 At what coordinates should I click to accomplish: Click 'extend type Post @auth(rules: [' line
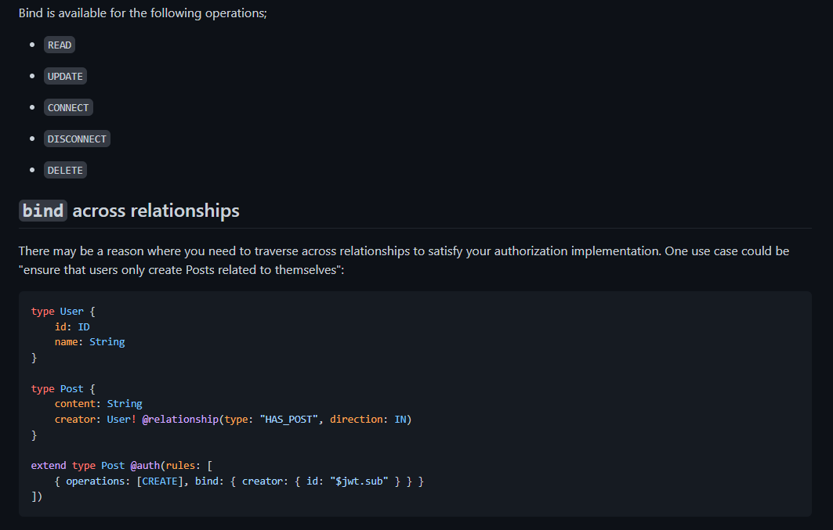pos(121,465)
